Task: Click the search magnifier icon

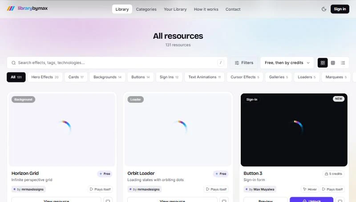Action: pos(14,63)
